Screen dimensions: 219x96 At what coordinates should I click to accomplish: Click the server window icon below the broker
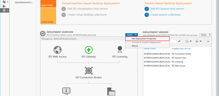[111, 92]
